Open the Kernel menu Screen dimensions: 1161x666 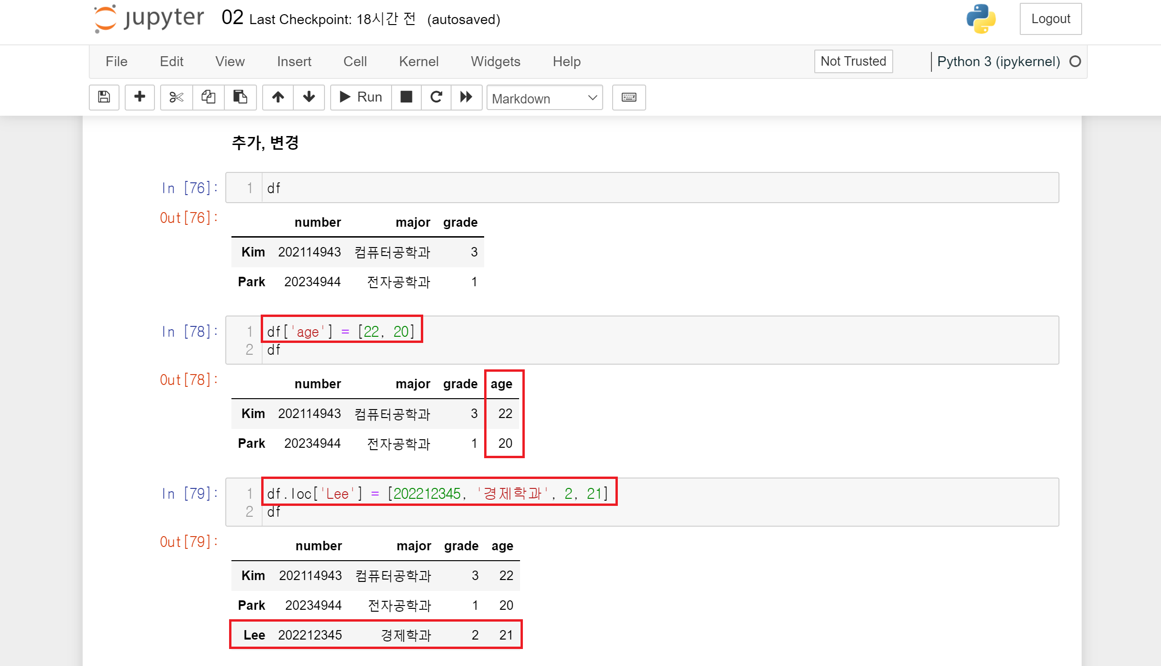pyautogui.click(x=418, y=61)
